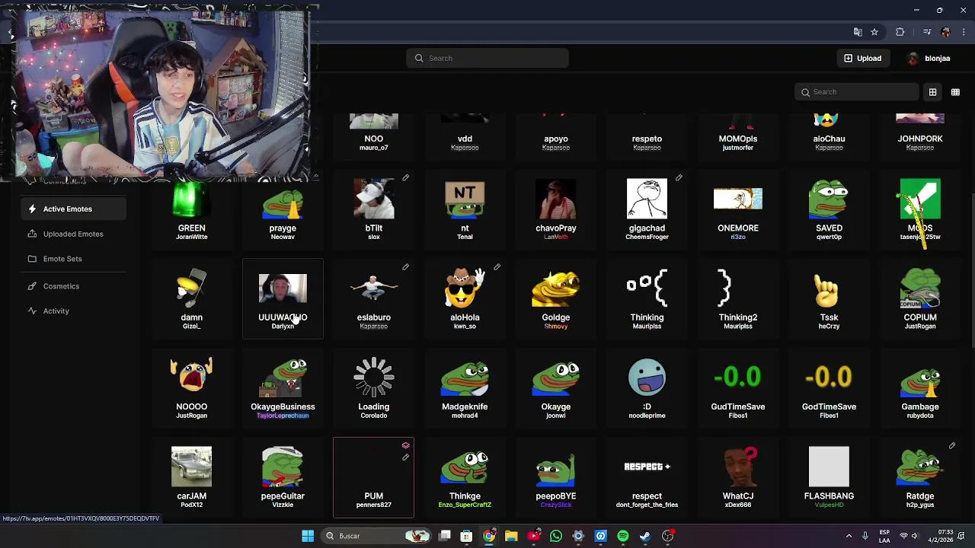Click author name Enzo_SuperCraftZ under Thinkge
Viewport: 975px width, 548px height.
click(465, 505)
